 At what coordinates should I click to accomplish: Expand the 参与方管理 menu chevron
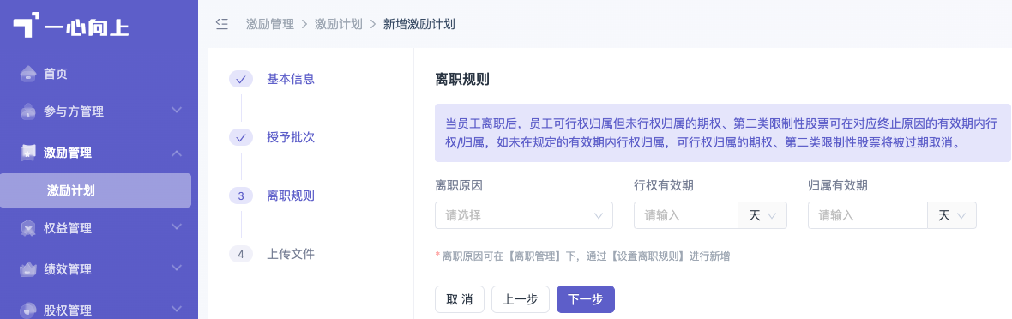click(x=177, y=111)
